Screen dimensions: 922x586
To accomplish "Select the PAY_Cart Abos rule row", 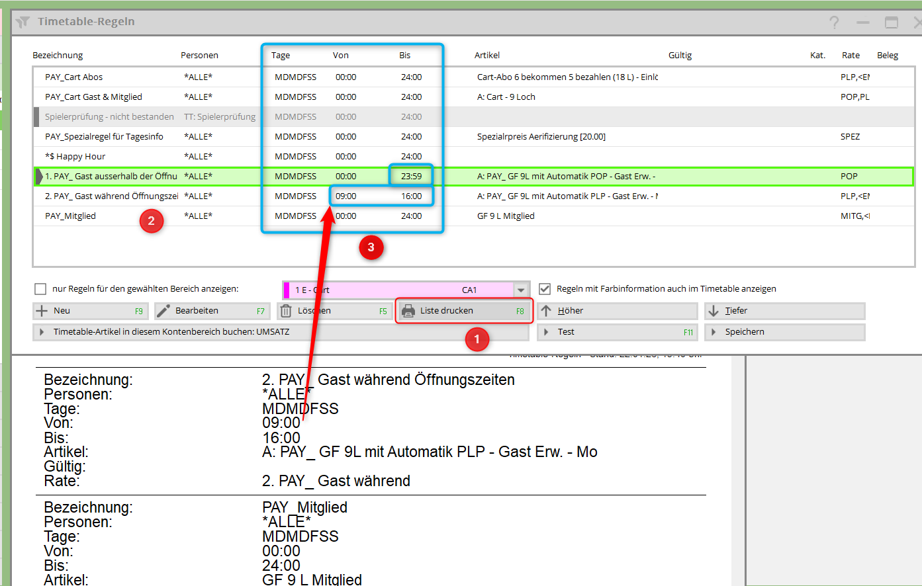I will coord(74,77).
